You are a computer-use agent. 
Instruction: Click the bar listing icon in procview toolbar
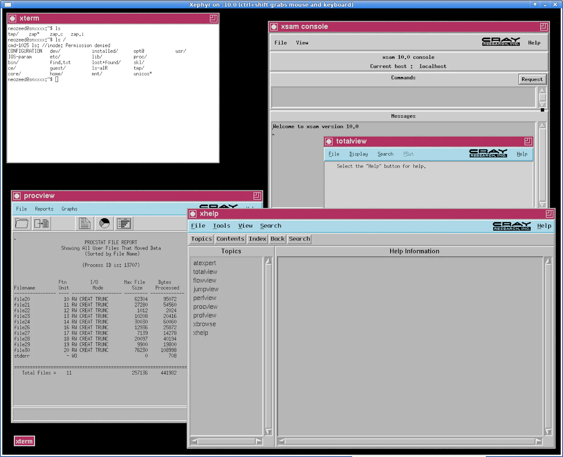pos(124,223)
